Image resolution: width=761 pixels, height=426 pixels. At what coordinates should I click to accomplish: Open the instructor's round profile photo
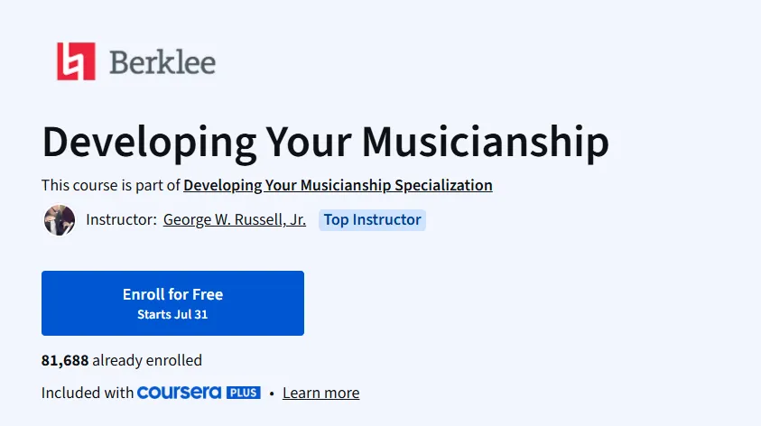point(60,220)
